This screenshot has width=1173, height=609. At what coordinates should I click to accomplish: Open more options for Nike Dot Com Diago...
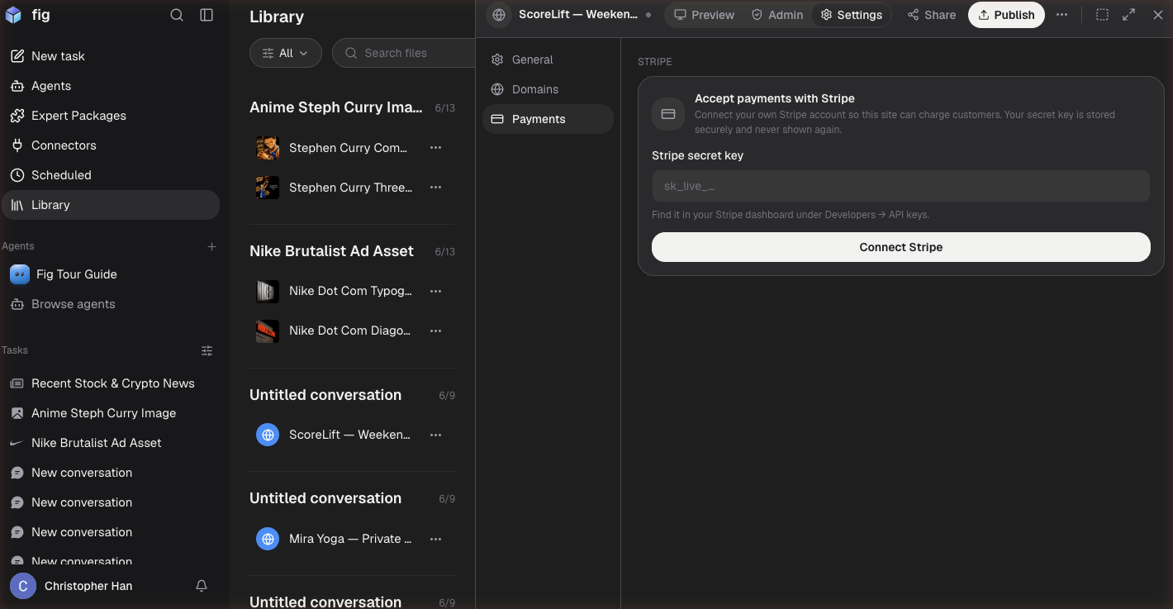pyautogui.click(x=435, y=331)
